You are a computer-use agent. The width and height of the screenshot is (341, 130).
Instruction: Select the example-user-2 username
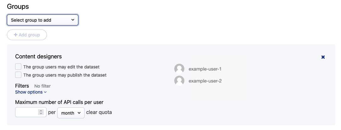pos(205,81)
